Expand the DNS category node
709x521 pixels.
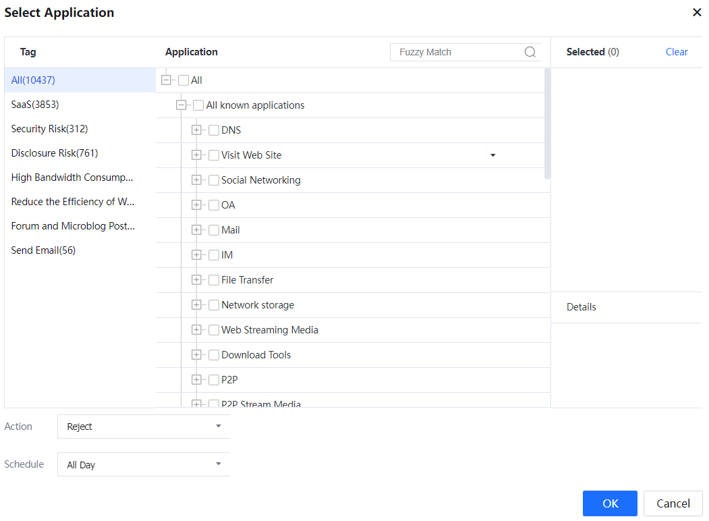(196, 130)
